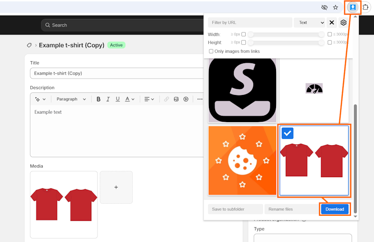Open the AI sparkle text generation menu
Screen dimensions: 374x242
click(40, 99)
